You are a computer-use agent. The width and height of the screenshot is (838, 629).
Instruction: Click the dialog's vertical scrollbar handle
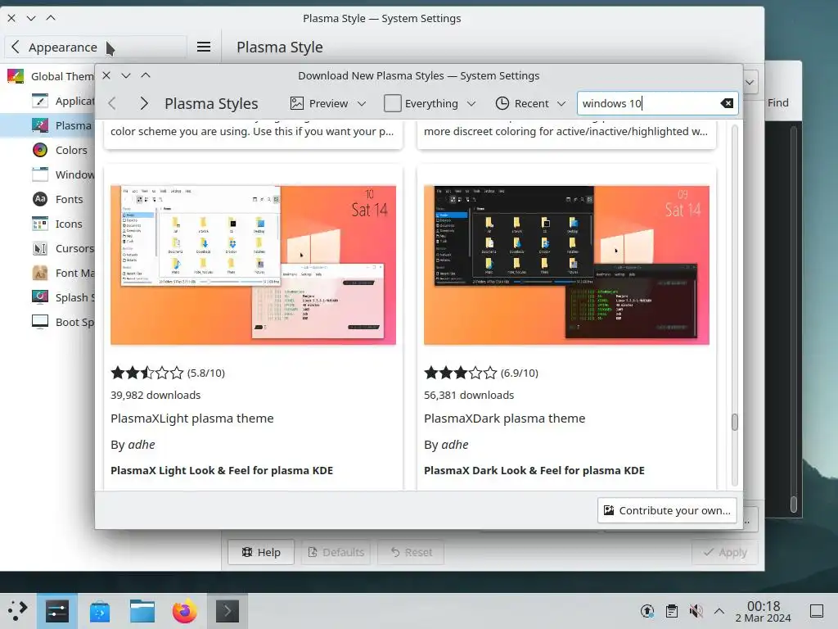tap(734, 422)
